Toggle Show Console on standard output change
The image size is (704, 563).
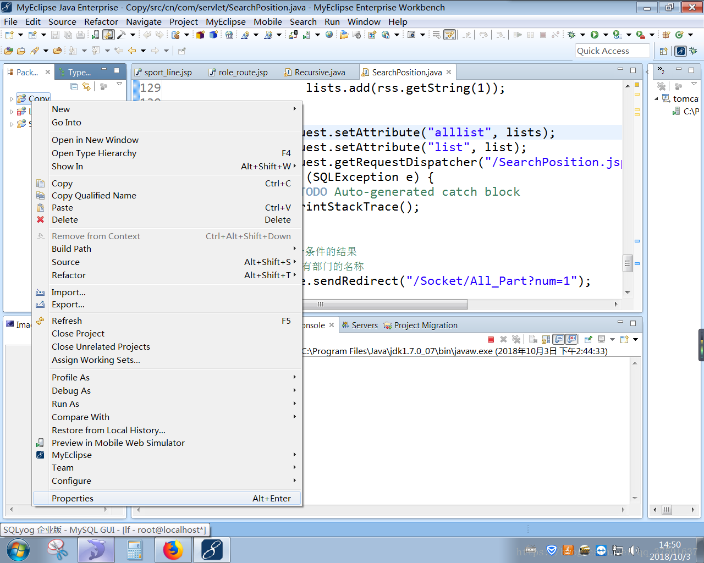tap(558, 339)
